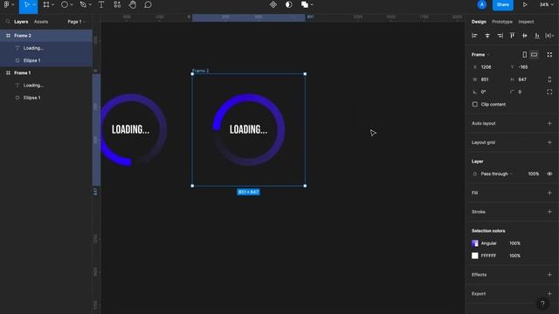Image resolution: width=559 pixels, height=314 pixels.
Task: Open the Resources tool
Action: (117, 4)
